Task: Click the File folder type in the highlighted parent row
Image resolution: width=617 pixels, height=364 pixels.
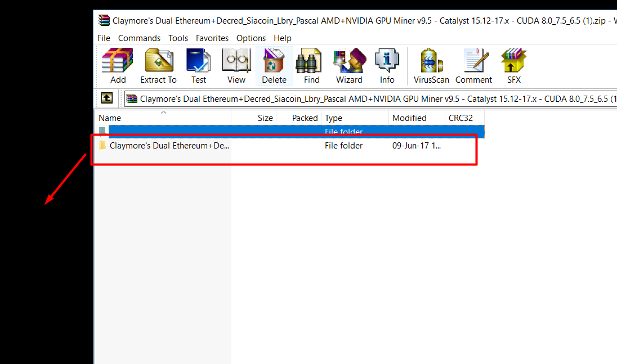Action: pos(343,131)
